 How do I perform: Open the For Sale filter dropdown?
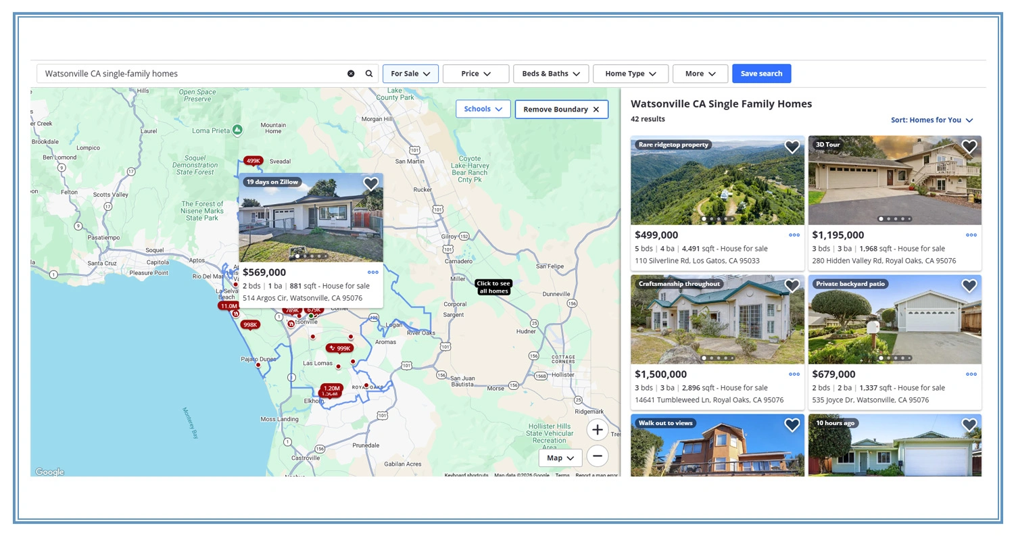click(x=410, y=74)
